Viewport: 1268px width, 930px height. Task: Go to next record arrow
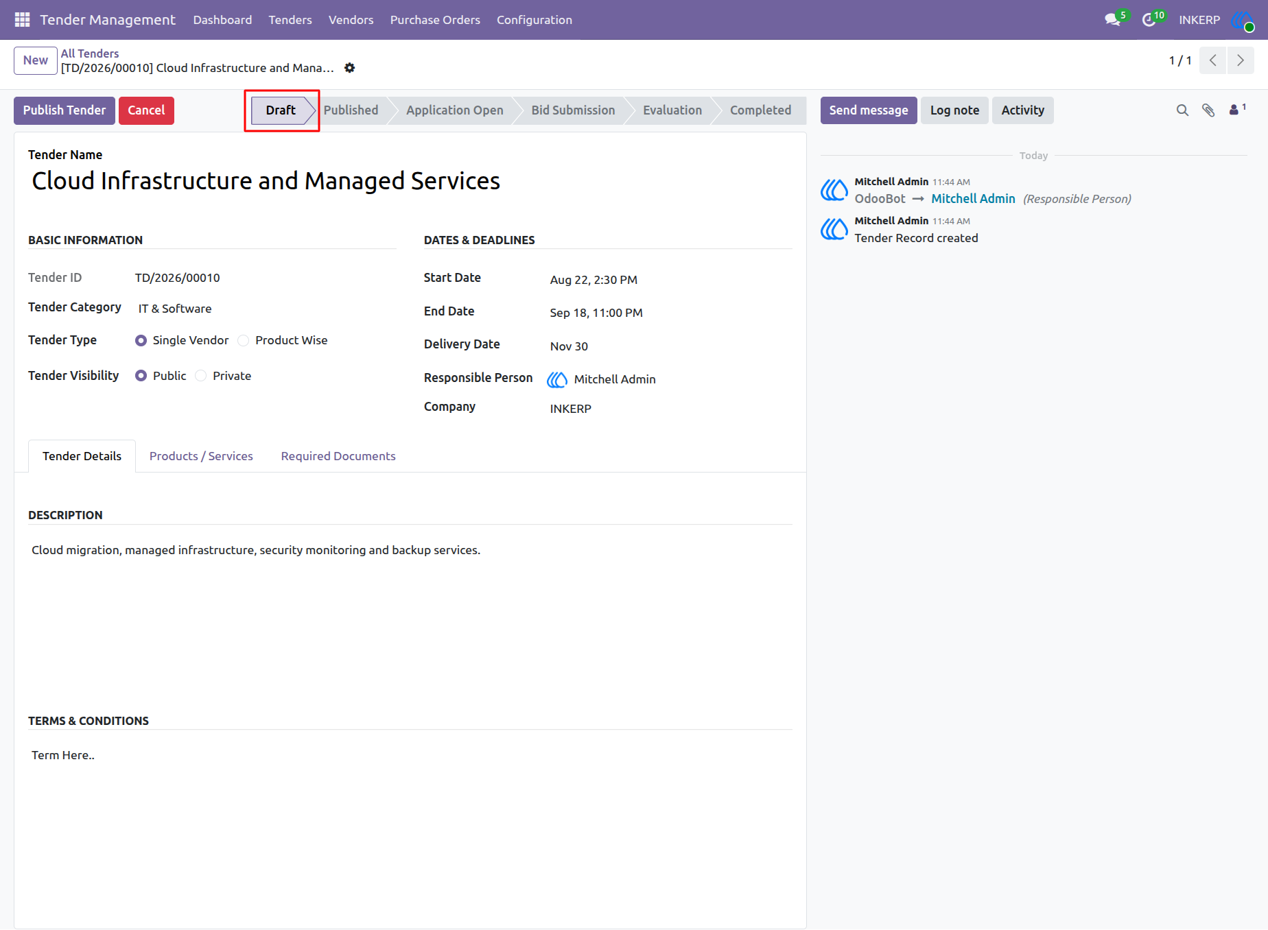click(x=1241, y=60)
